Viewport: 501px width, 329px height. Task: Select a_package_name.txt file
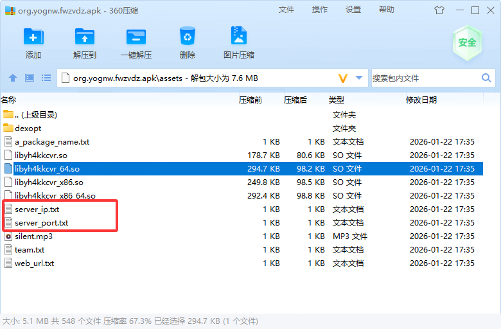click(x=242, y=141)
